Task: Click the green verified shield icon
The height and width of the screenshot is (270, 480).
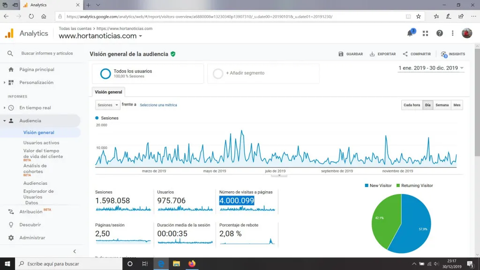Action: click(x=173, y=54)
